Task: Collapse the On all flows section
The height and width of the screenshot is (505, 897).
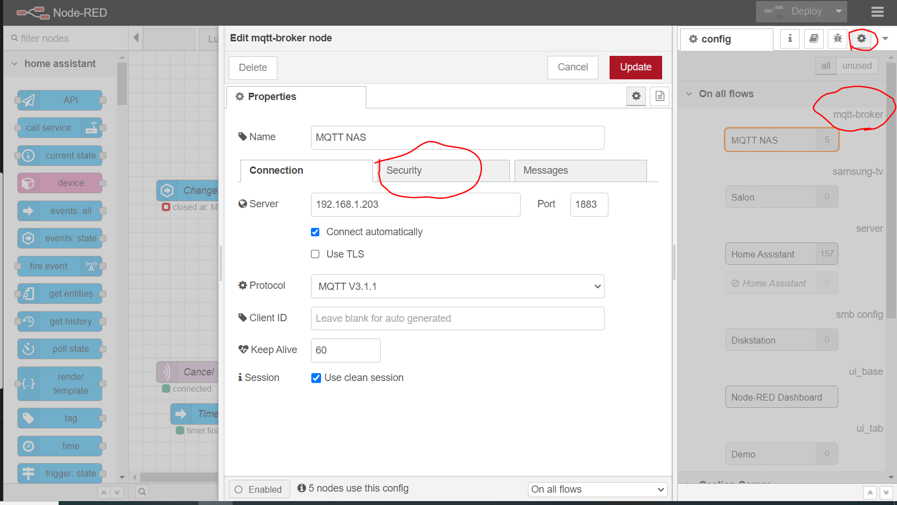Action: point(726,94)
